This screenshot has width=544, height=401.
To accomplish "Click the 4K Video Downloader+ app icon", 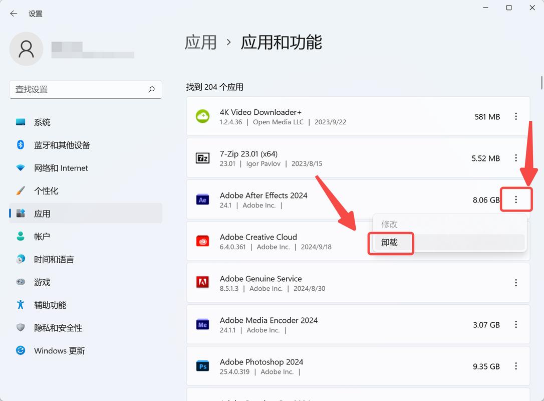I will click(202, 116).
